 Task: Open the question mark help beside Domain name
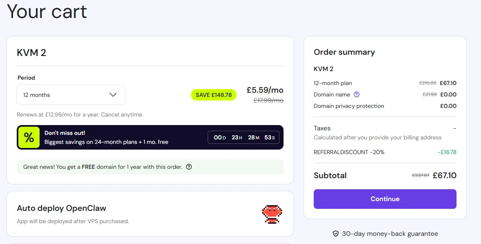[x=357, y=94]
